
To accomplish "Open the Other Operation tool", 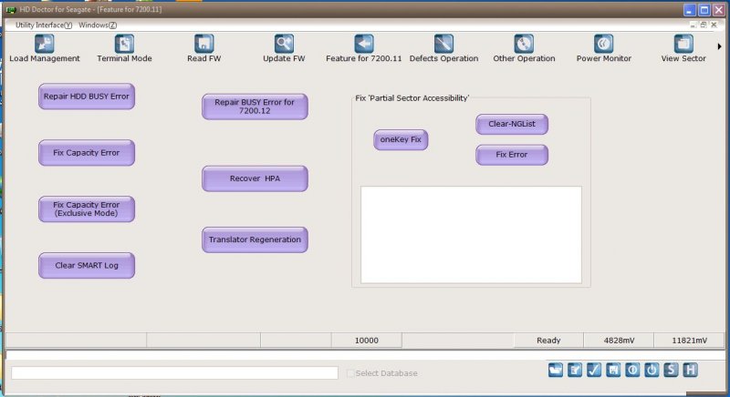I will click(x=524, y=48).
